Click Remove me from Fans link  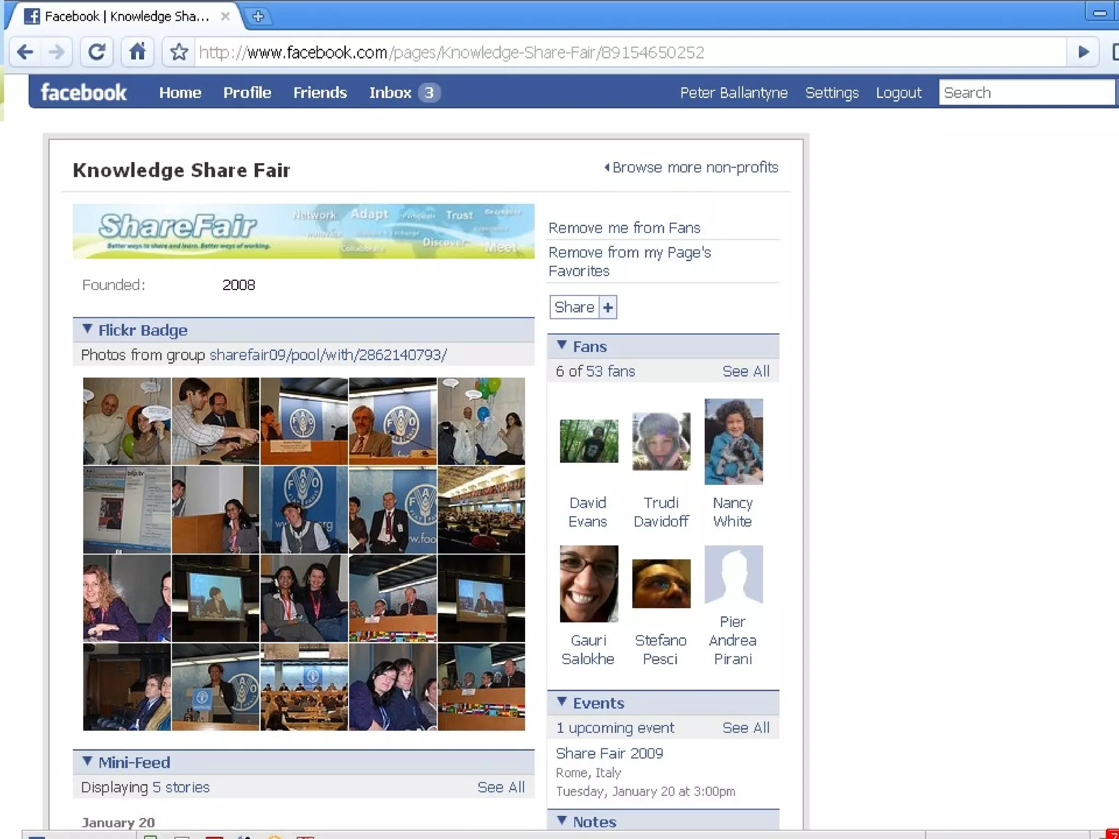[624, 228]
